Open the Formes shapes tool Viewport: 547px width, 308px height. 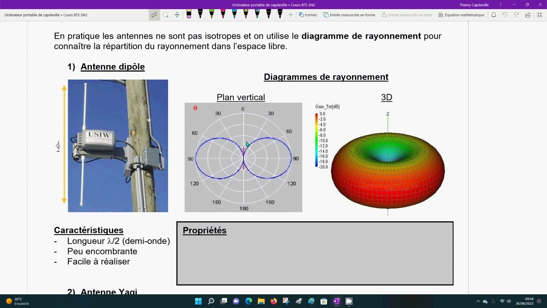[x=308, y=15]
